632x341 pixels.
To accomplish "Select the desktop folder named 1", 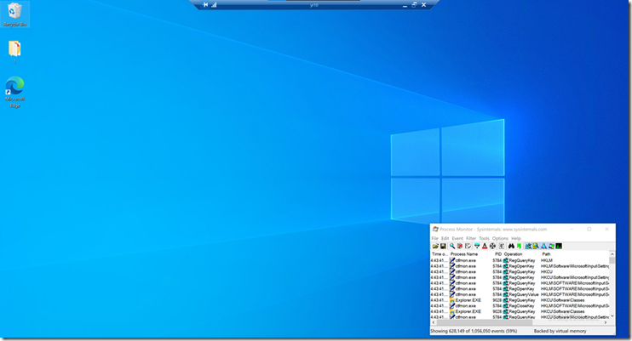I will tap(14, 52).
